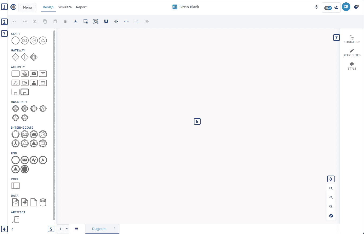
Task: Pick the timer Start event
Action: click(34, 40)
